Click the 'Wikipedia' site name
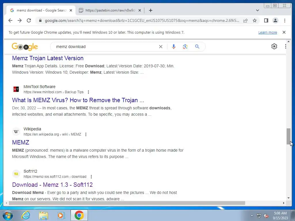This screenshot has width=295, height=221. tap(32, 129)
